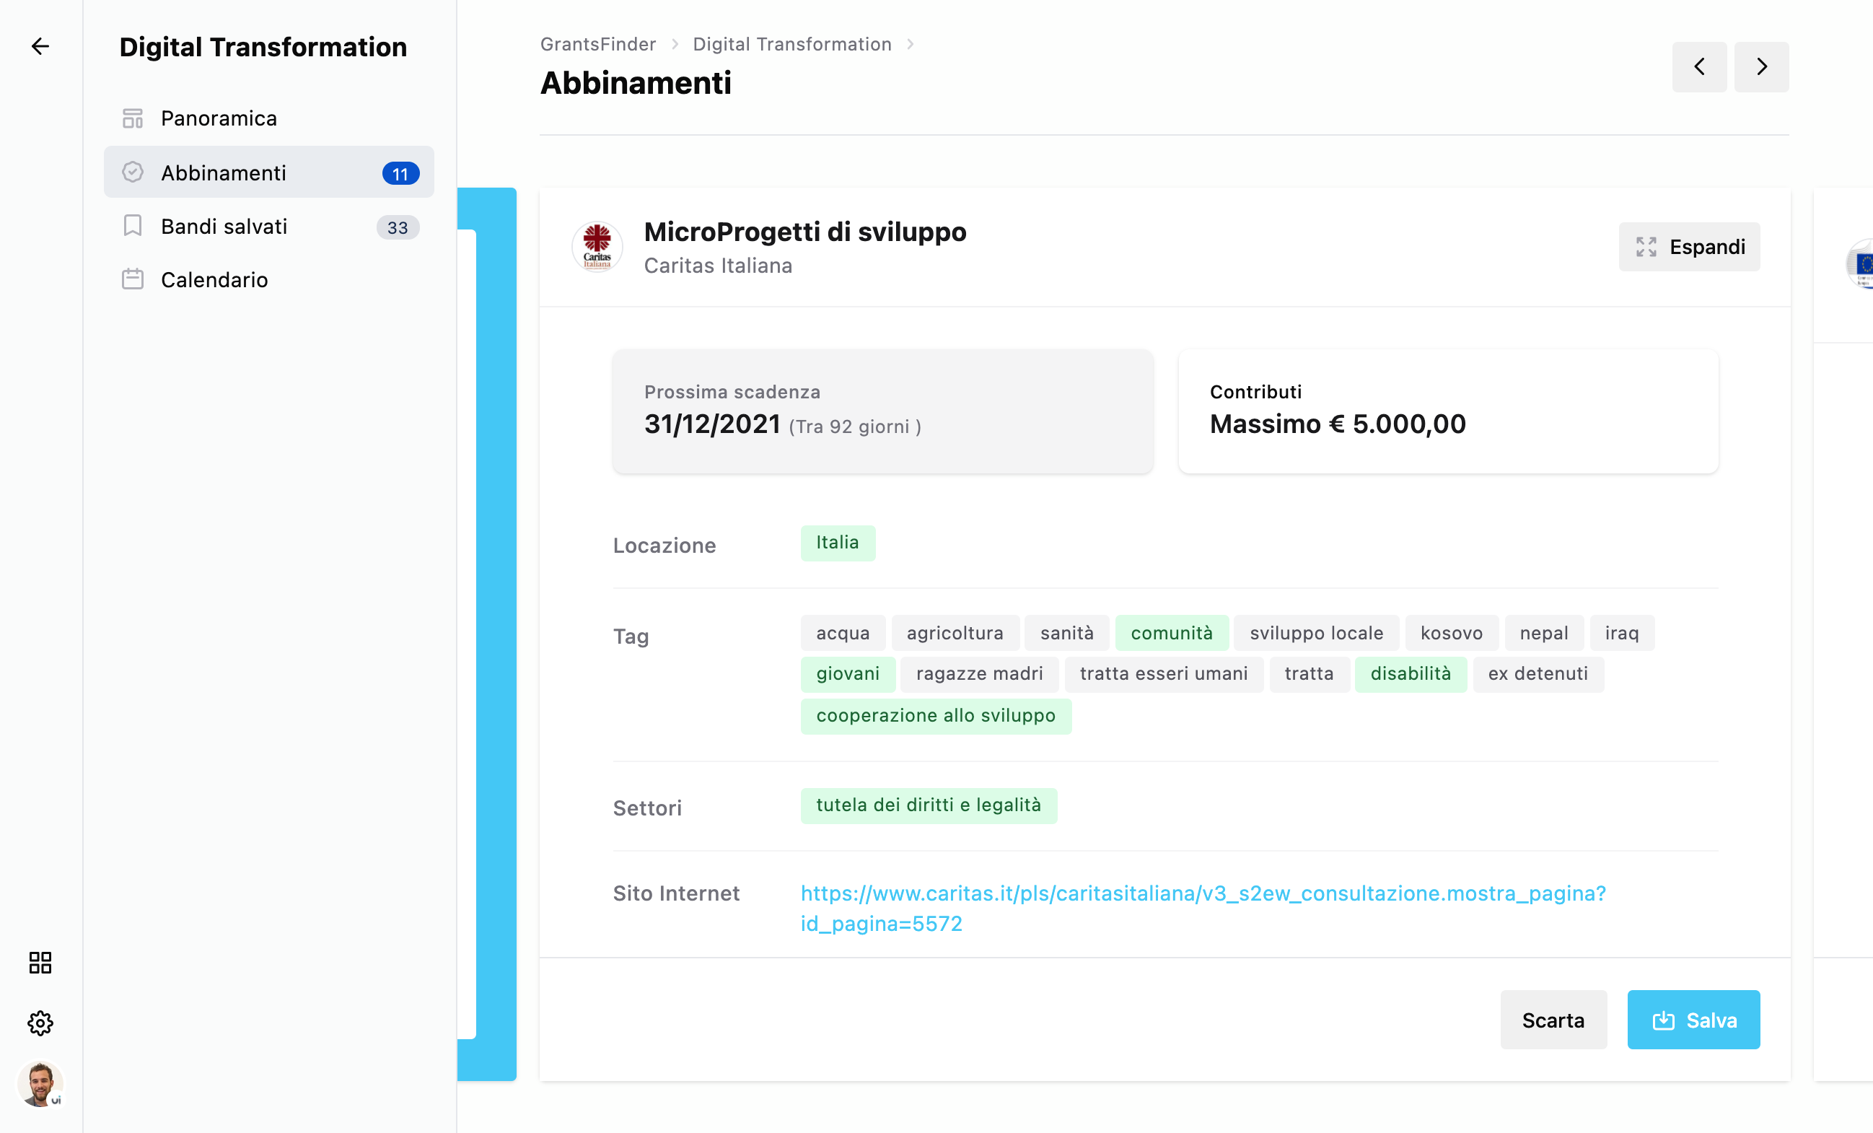Click the Abbinamenti count badge 11
Viewport: 1873px width, 1133px height.
pos(400,174)
